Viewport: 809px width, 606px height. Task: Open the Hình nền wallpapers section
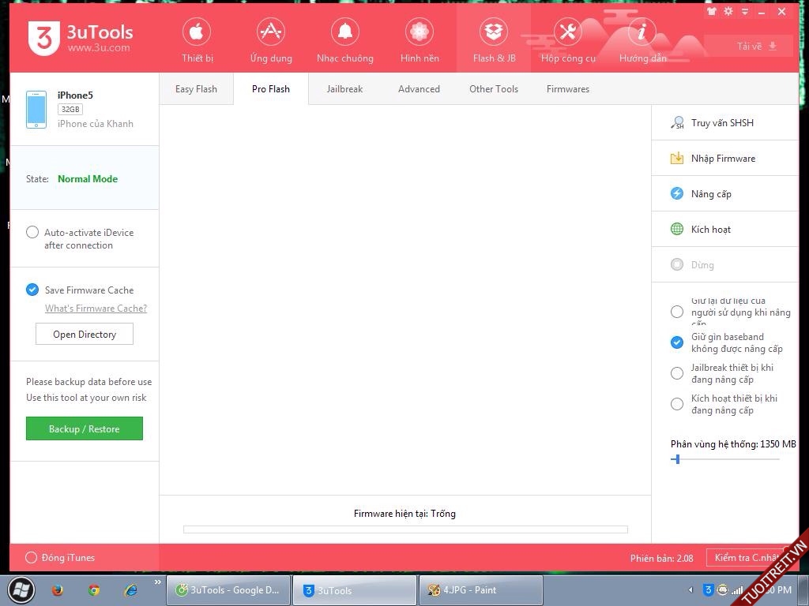(x=420, y=41)
